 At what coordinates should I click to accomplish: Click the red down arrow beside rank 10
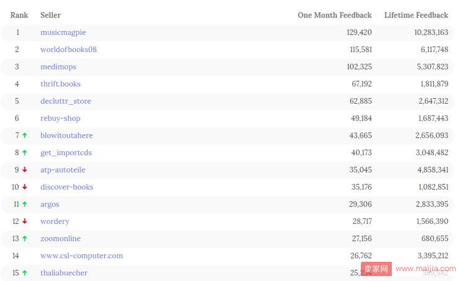pos(25,187)
